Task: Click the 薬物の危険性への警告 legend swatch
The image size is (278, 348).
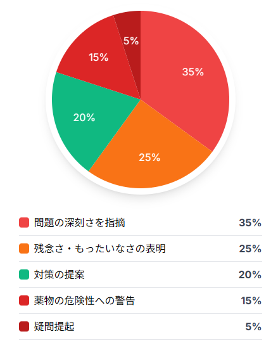Action: tap(24, 300)
